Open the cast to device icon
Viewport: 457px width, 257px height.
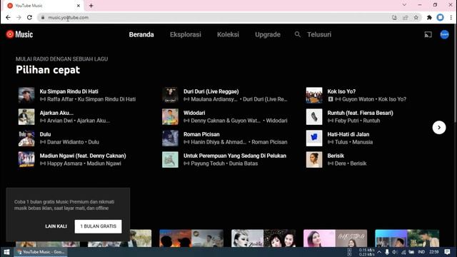(428, 35)
